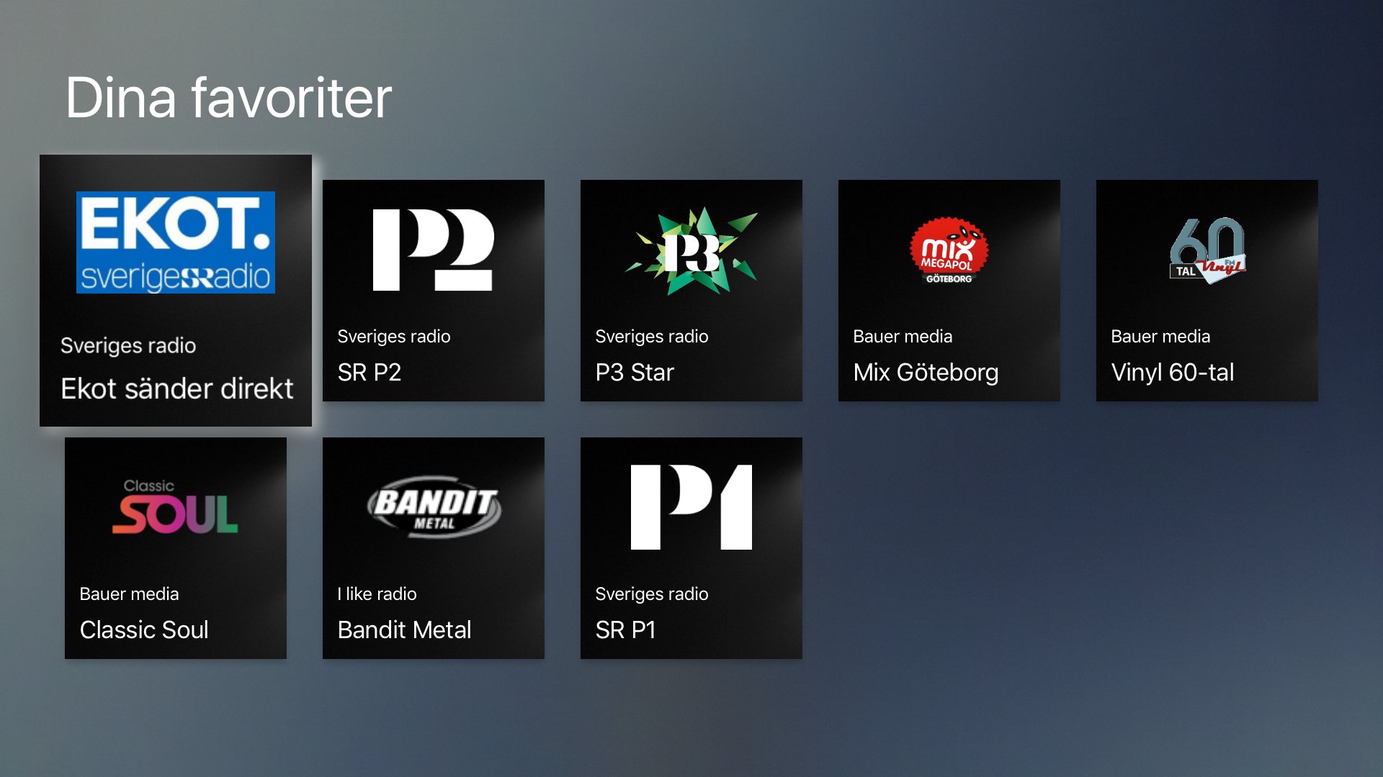Click the Classic Soul logo

click(175, 507)
